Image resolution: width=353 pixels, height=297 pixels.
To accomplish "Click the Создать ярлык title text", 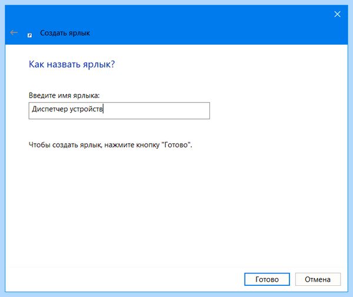I will pos(65,33).
